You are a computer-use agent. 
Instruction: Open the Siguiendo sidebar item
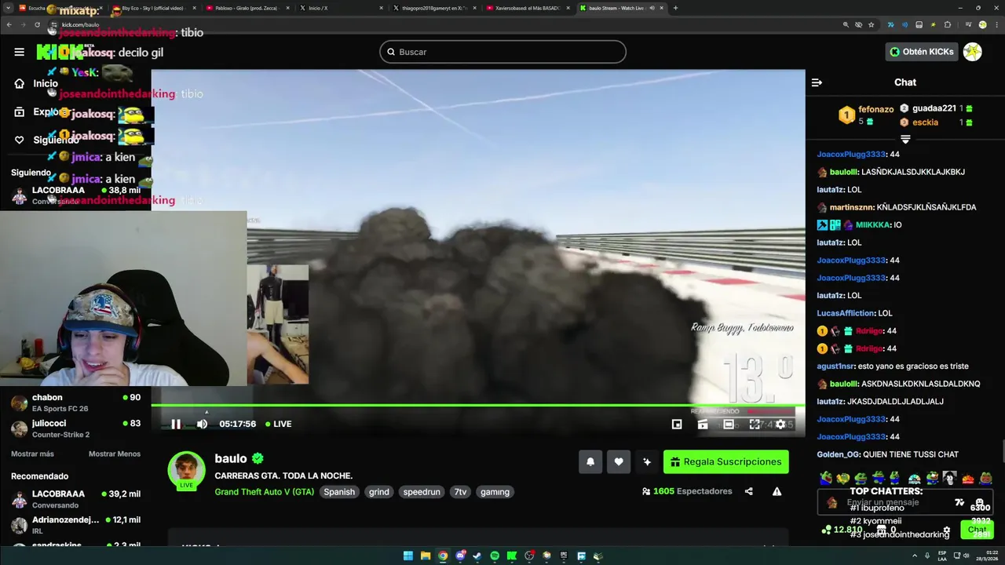tap(47, 140)
